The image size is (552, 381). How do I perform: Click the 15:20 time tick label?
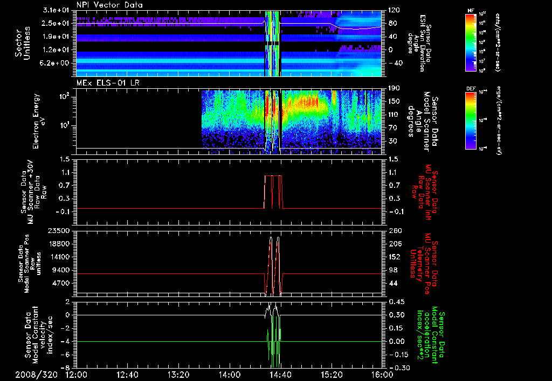point(332,374)
